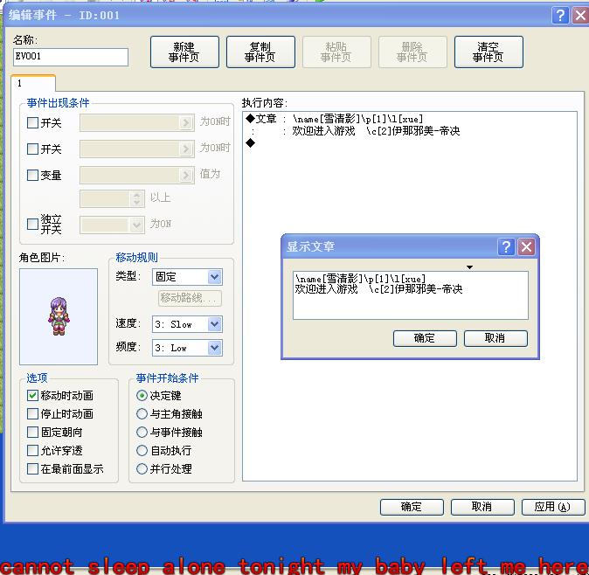Click 取消 at bottom of 编辑事件 window
This screenshot has height=575, width=589.
pos(482,507)
